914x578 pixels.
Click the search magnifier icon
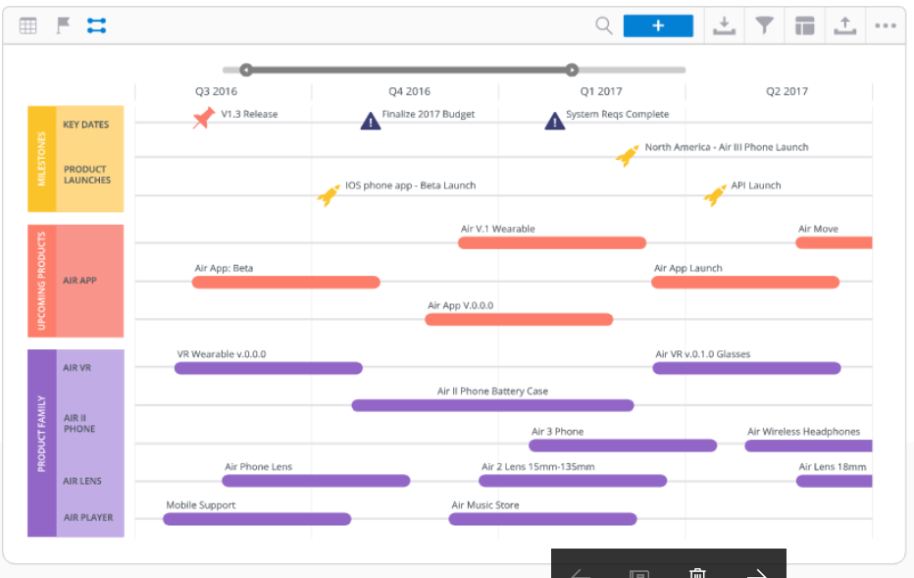point(604,26)
